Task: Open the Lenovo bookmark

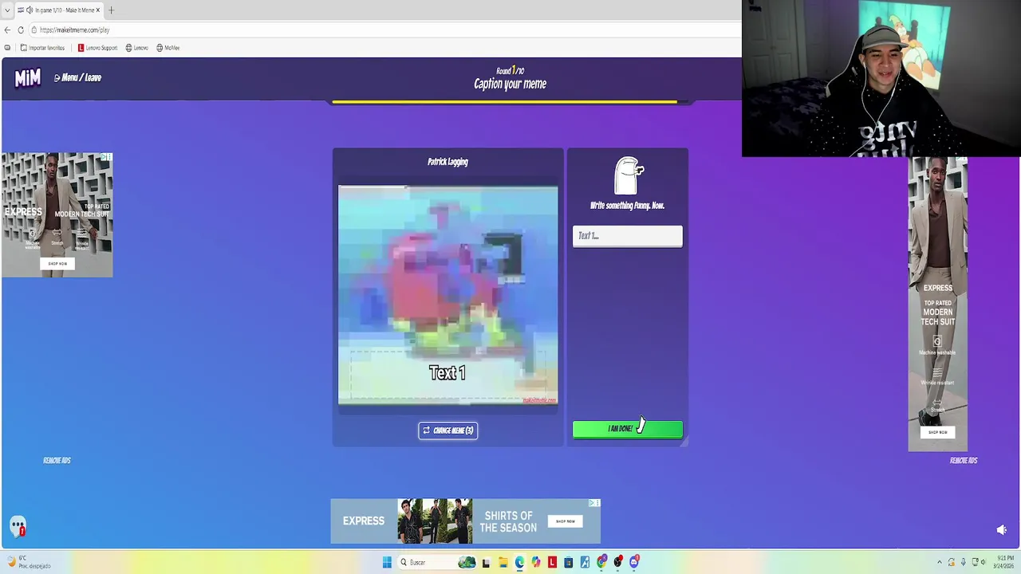Action: 136,48
